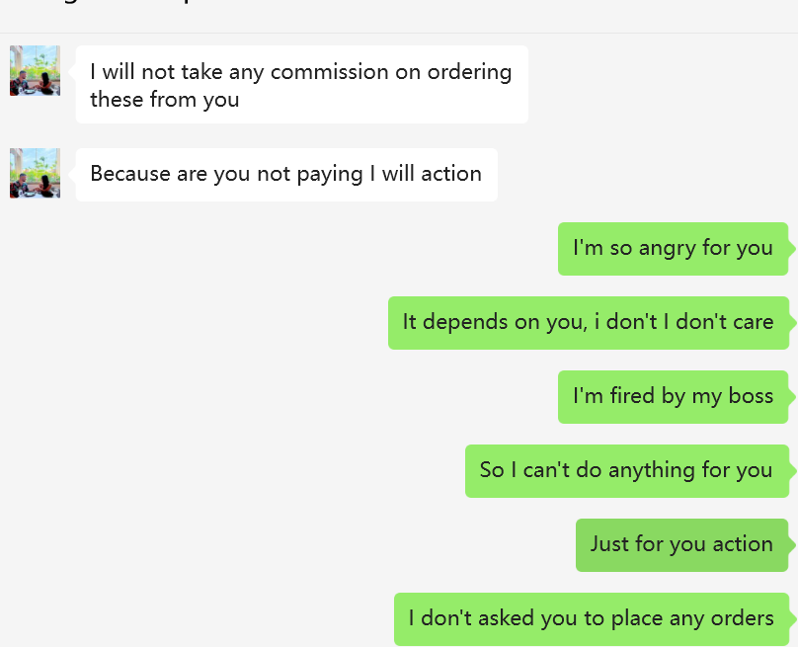
Task: Click the "I'm so angry for you" message
Action: tap(673, 248)
